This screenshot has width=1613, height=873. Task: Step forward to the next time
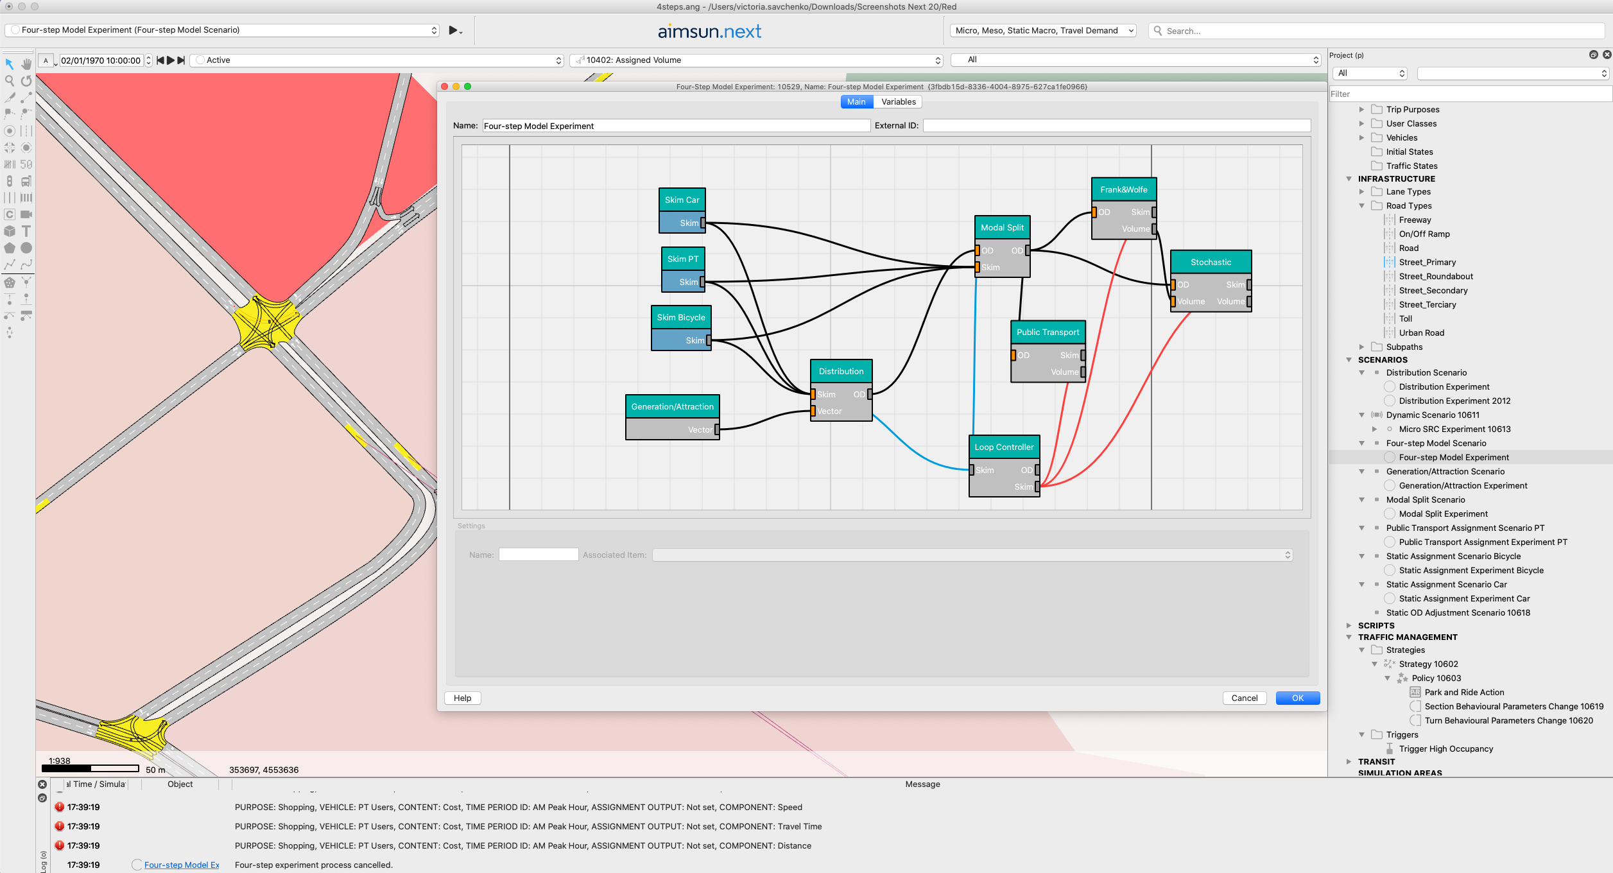(x=181, y=60)
